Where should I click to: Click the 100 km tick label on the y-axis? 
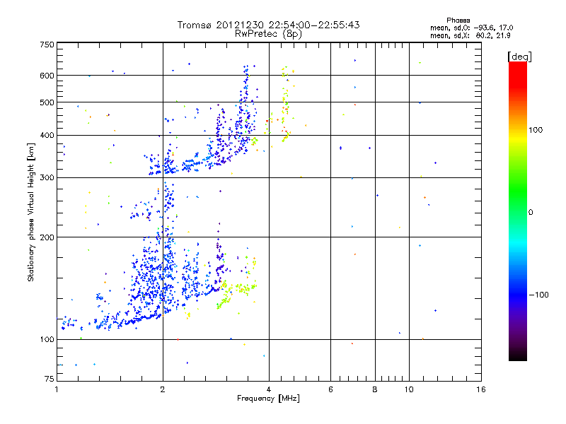(47, 339)
